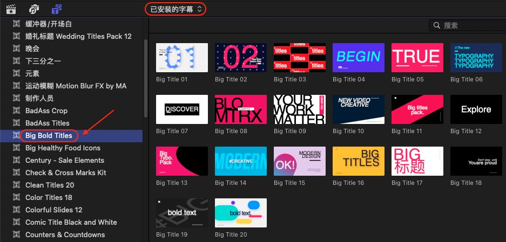The width and height of the screenshot is (506, 242).
Task: Click the title icon beside Counters & Countdowns
Action: 16,234
